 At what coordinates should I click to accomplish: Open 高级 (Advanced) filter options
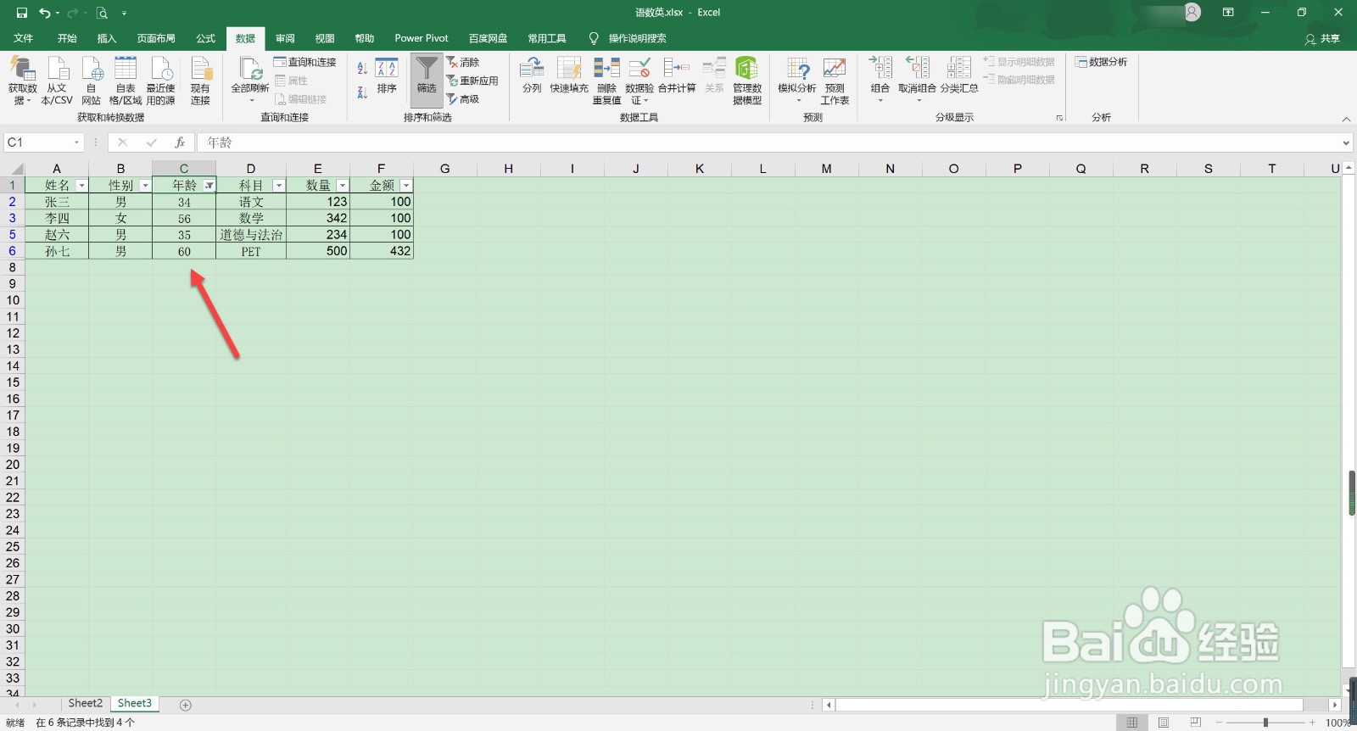463,99
